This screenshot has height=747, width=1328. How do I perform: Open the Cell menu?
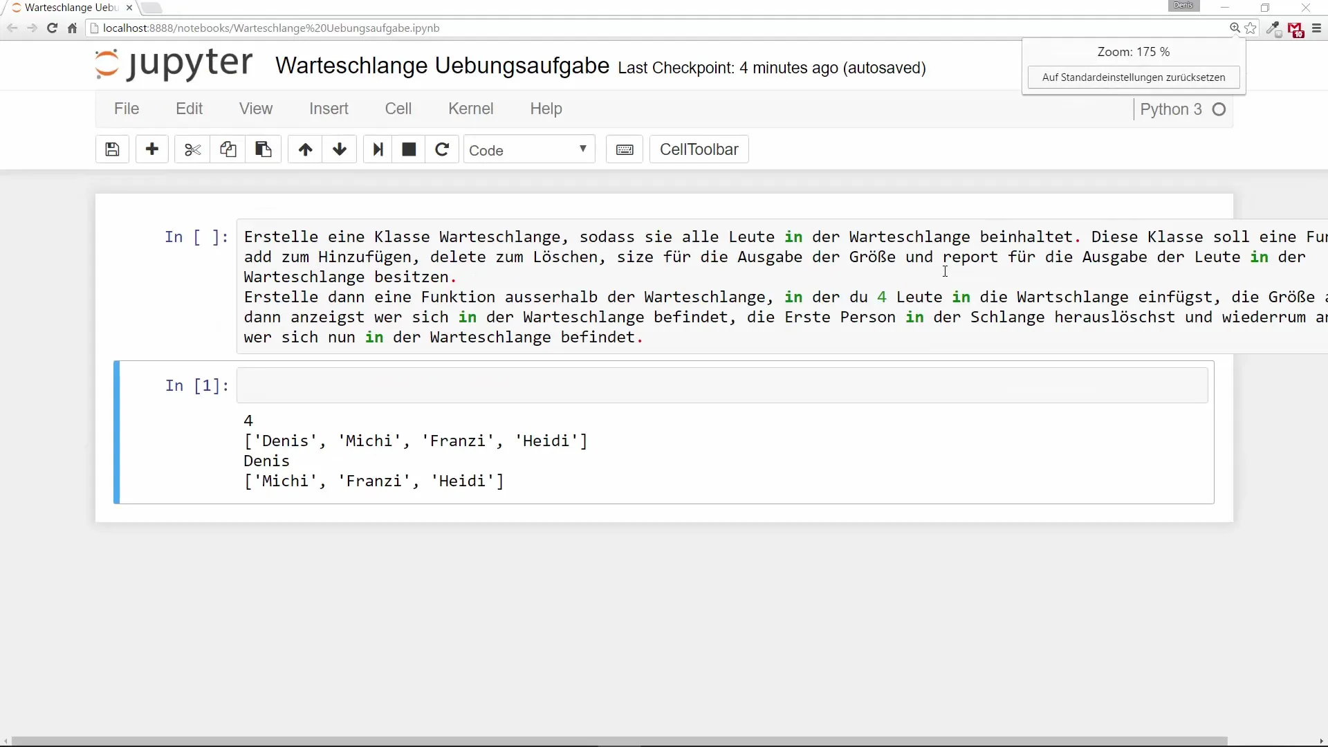pos(398,109)
